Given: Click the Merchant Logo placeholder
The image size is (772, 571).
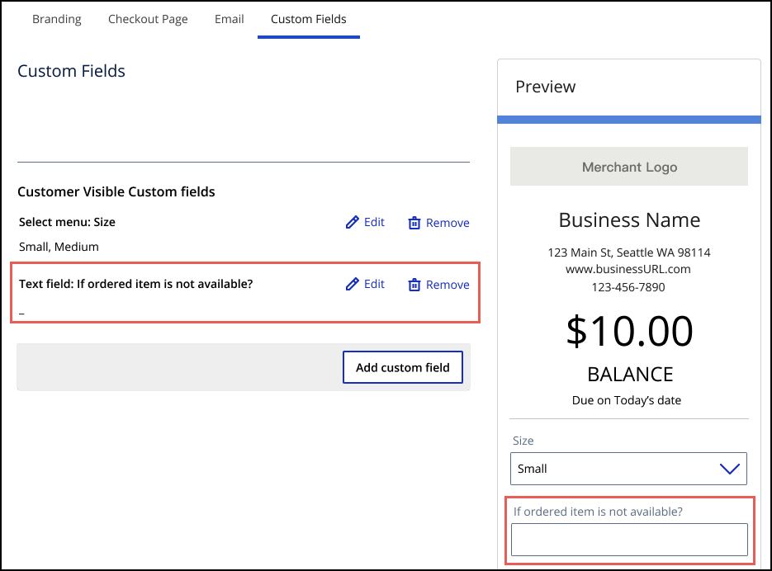Looking at the screenshot, I should [x=629, y=167].
